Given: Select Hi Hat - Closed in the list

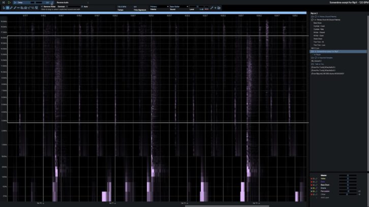Looking at the screenshot, I should click(x=319, y=32).
